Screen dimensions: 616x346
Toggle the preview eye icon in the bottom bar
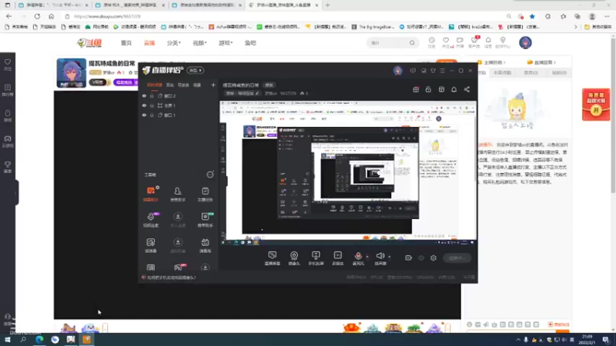point(421,258)
